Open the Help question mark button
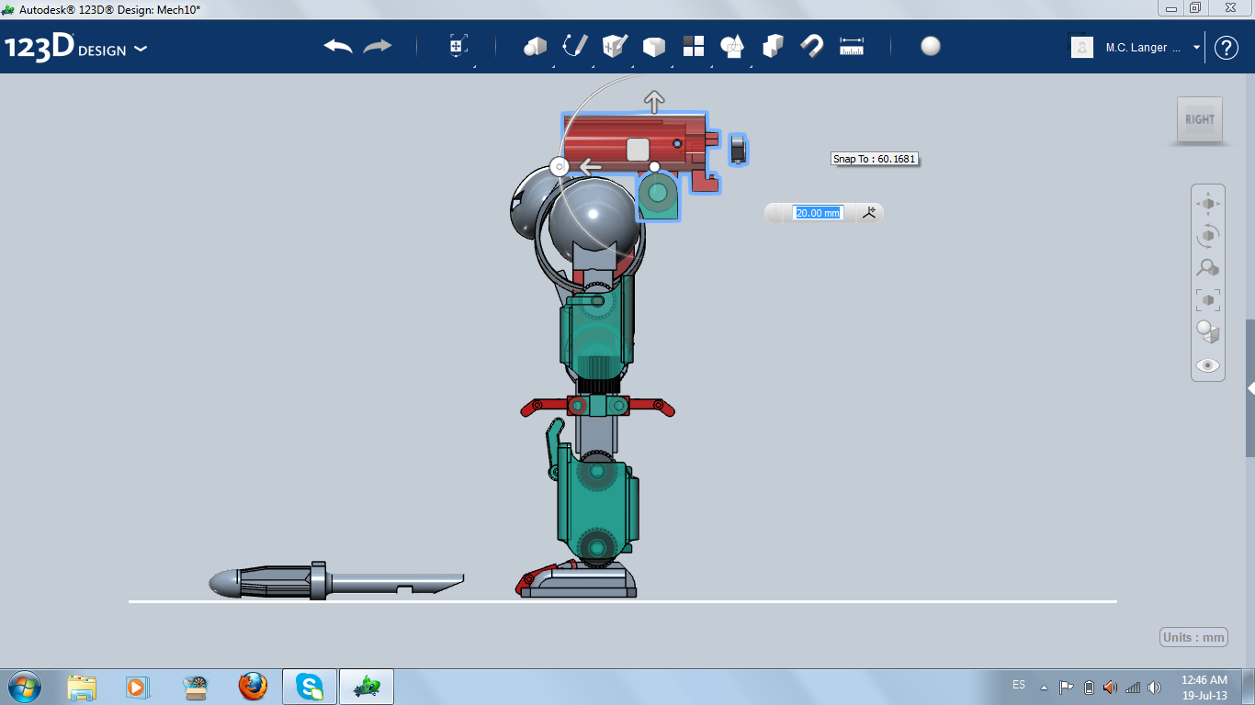 (x=1227, y=48)
